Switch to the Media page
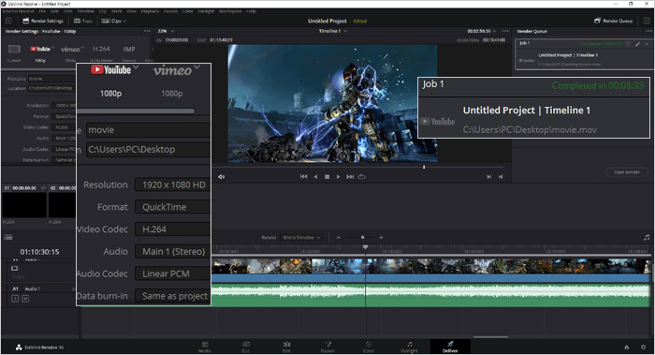 pos(205,347)
